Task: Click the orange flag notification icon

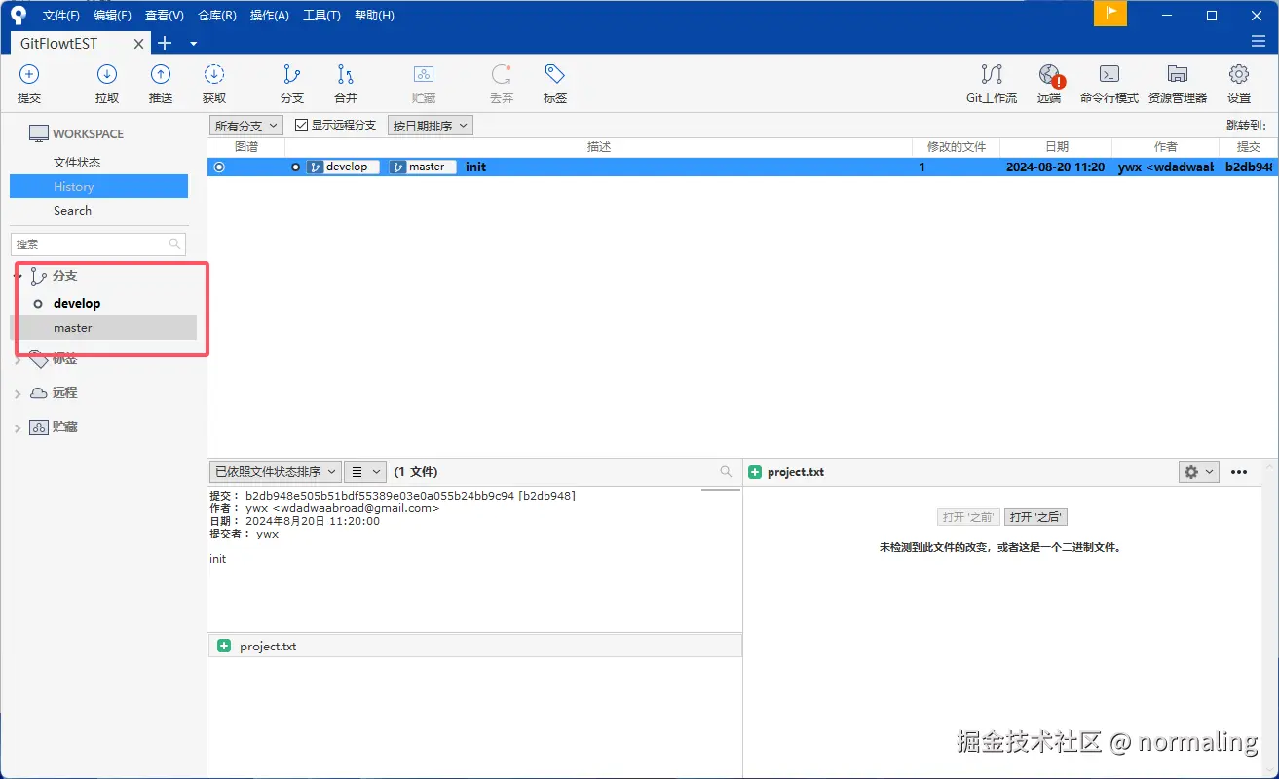Action: pyautogui.click(x=1110, y=14)
